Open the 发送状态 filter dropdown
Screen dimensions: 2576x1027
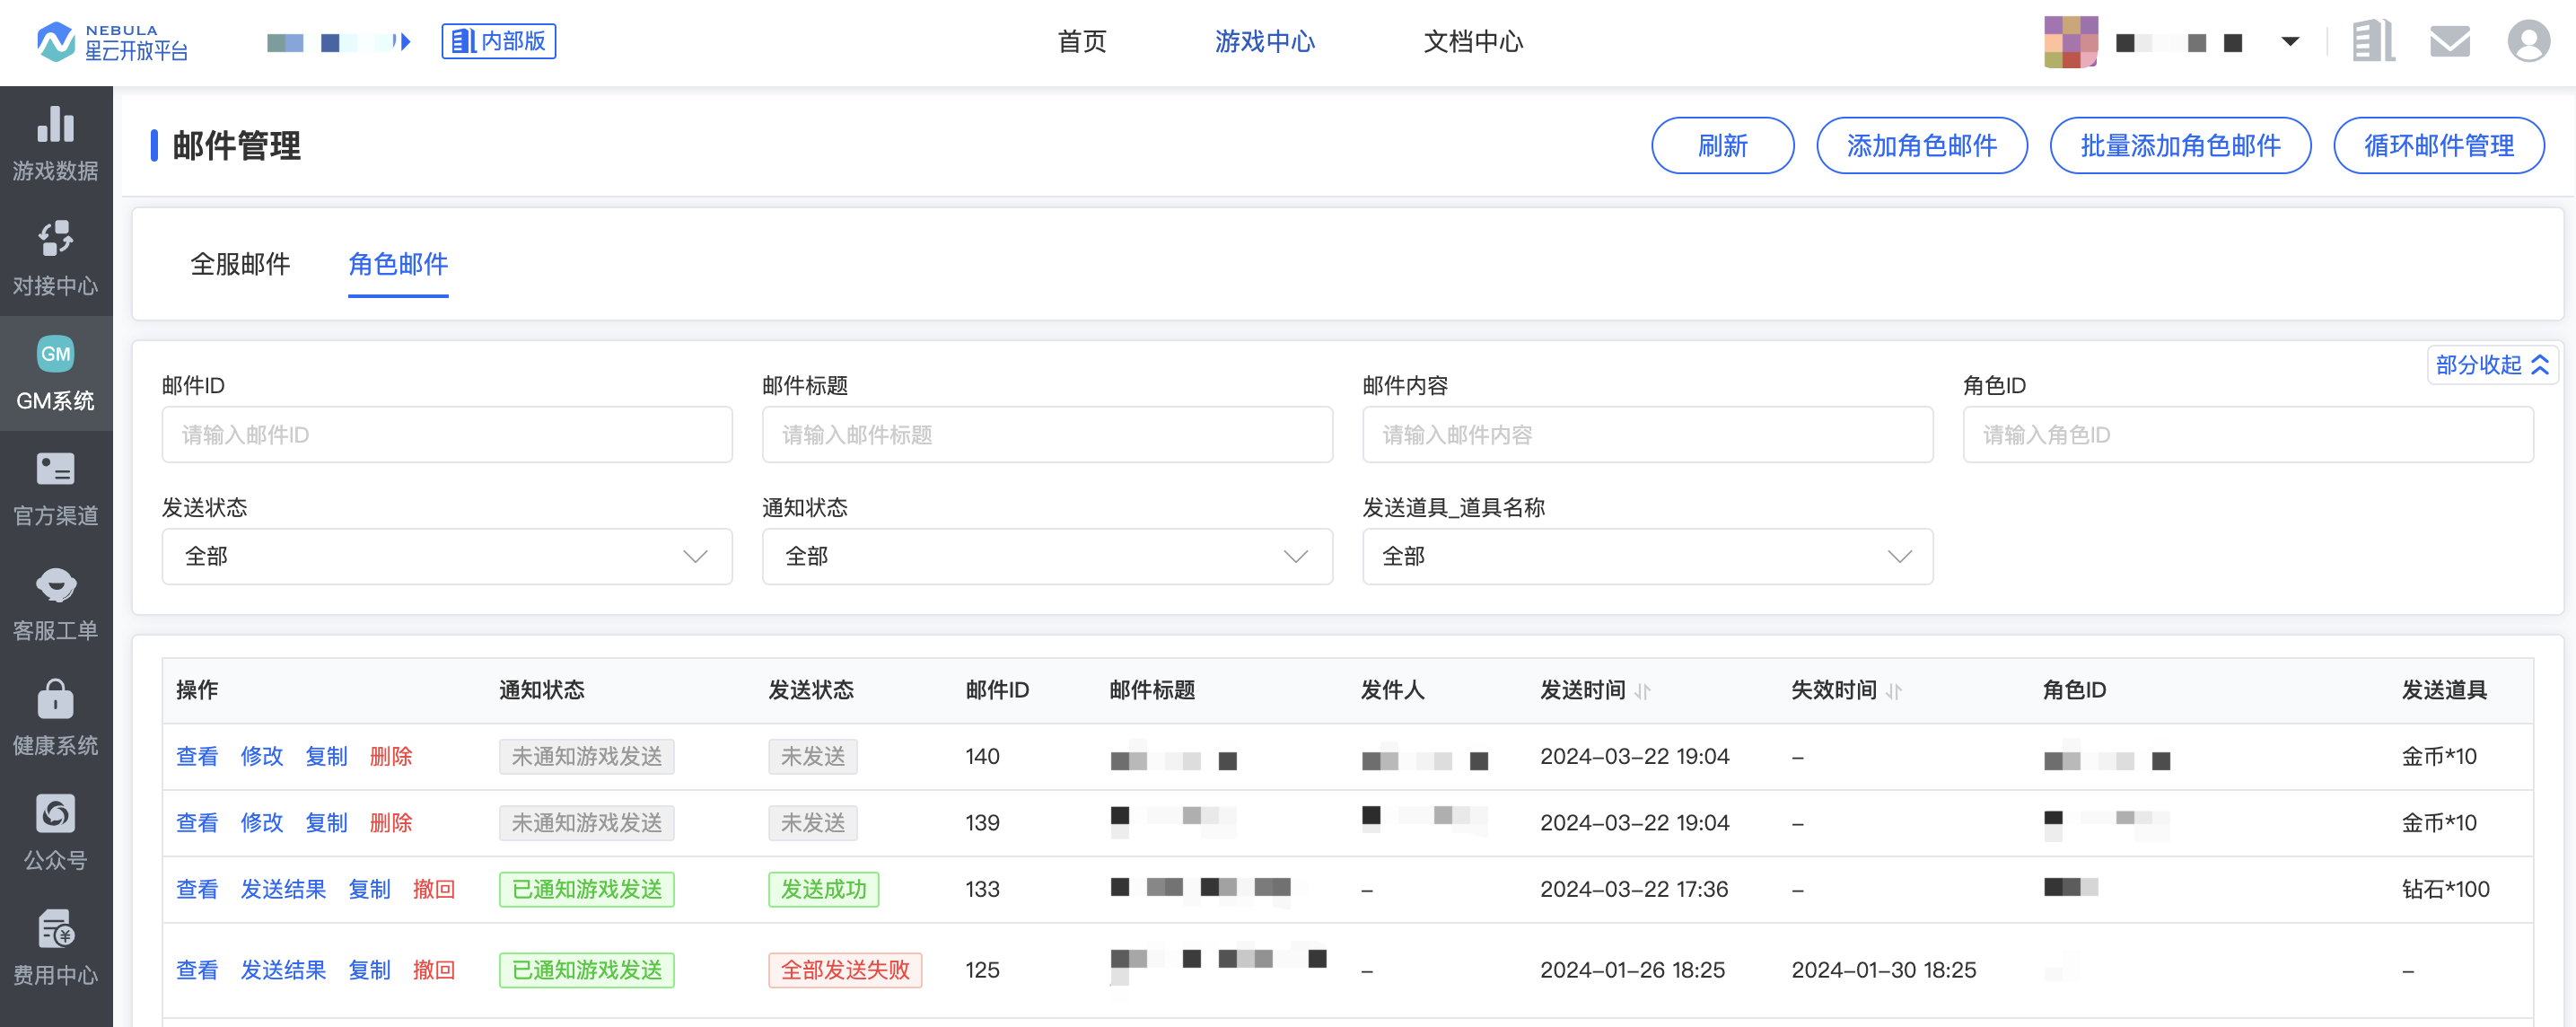(x=447, y=556)
